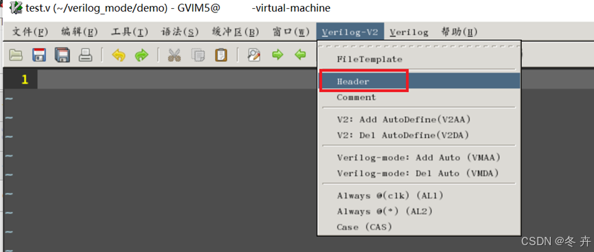Select V2: Del AutoDefine(V2DA)
The image size is (594, 252).
[x=420, y=135]
